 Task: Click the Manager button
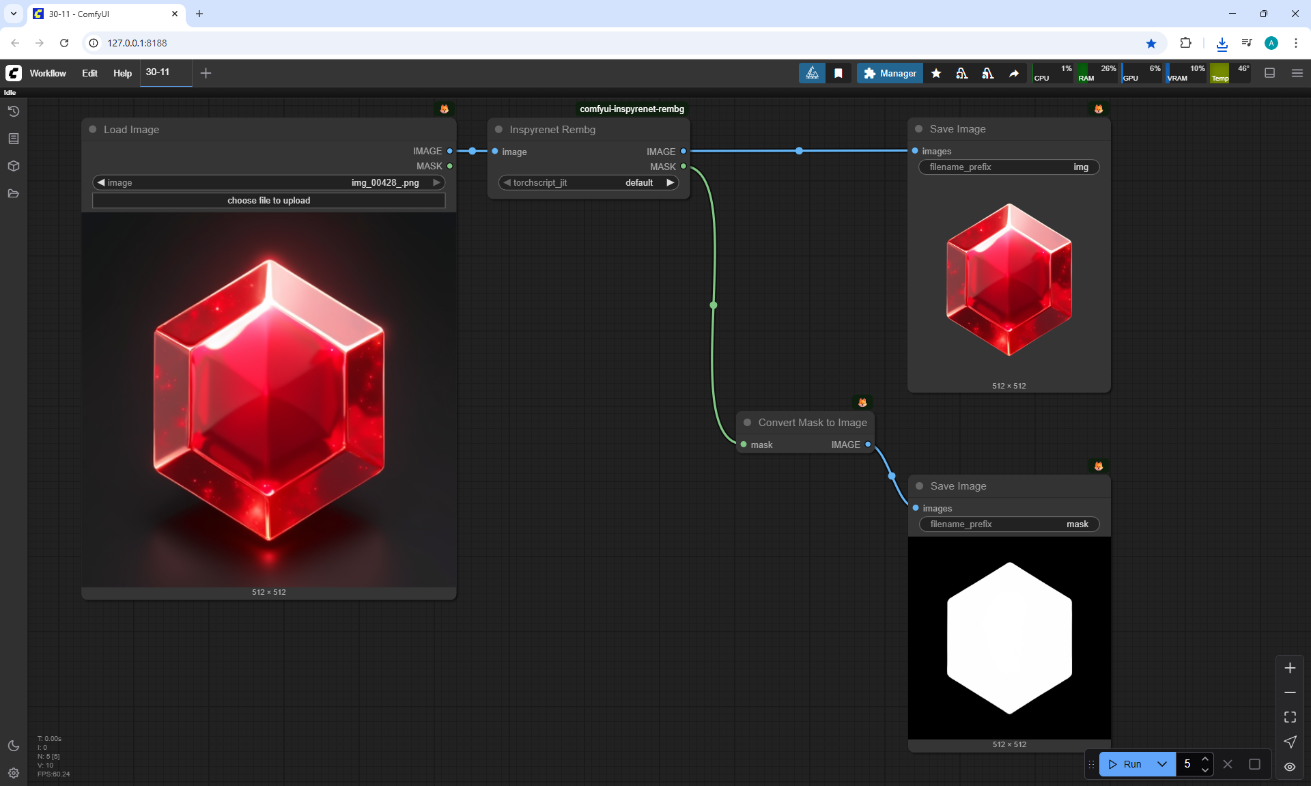pyautogui.click(x=890, y=73)
